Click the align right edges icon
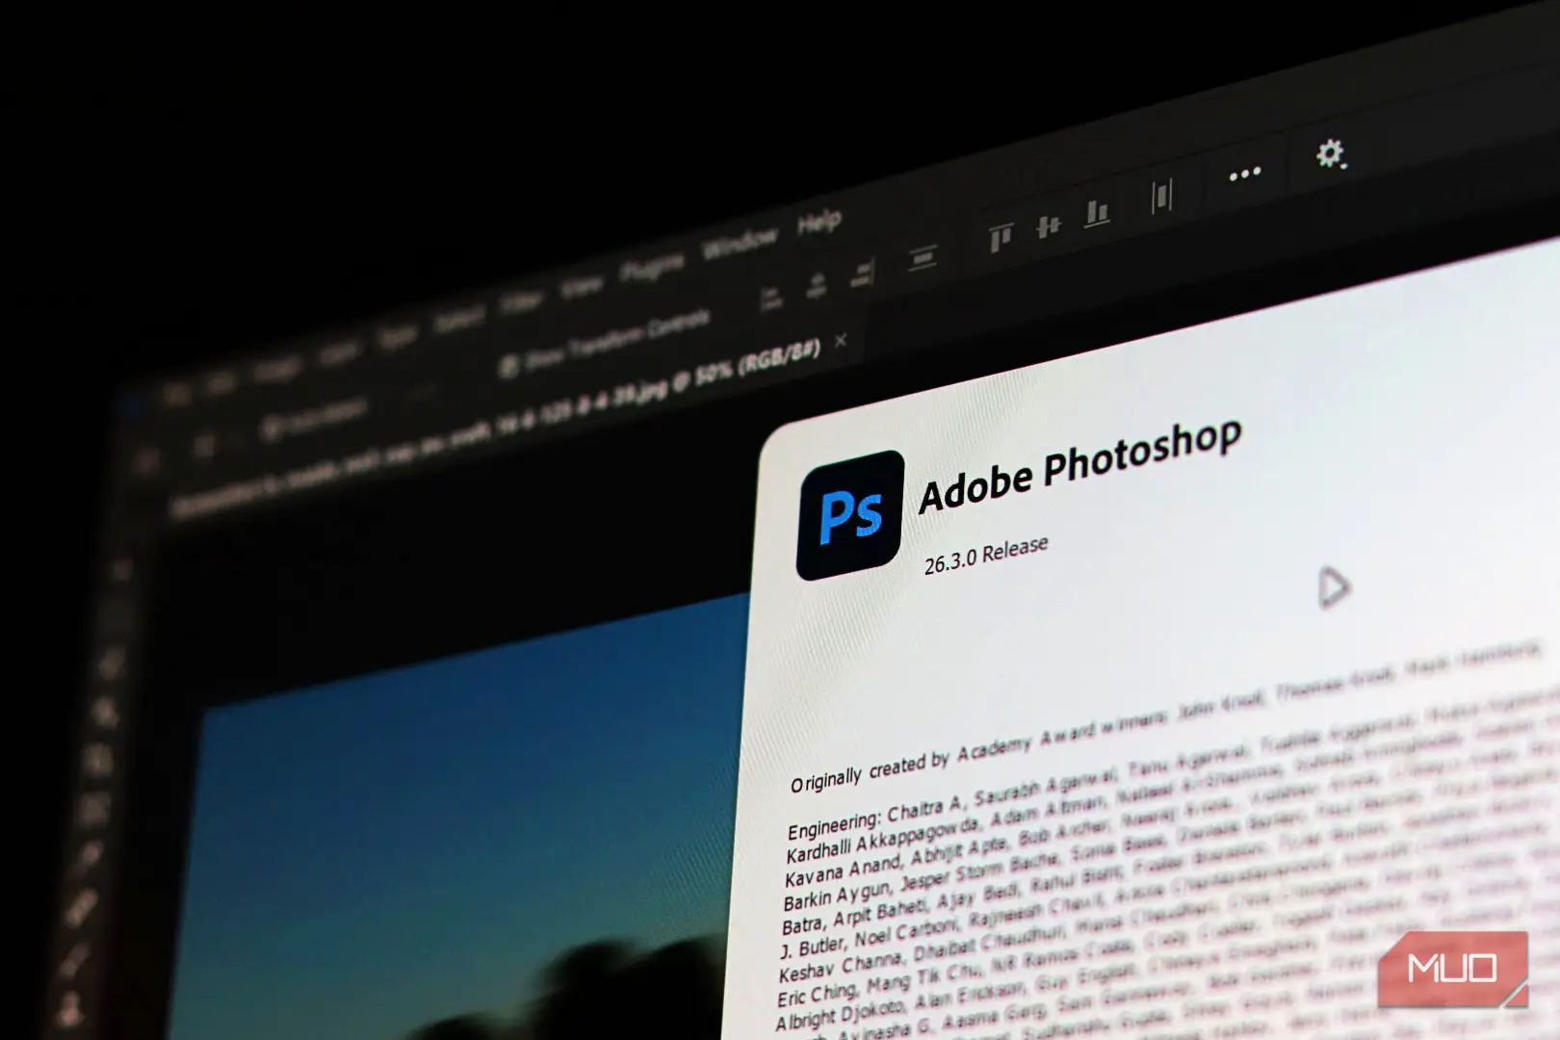Viewport: 1560px width, 1040px height. click(864, 273)
